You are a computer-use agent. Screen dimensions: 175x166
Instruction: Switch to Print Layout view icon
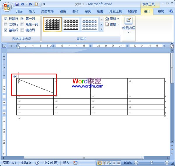[100, 163]
